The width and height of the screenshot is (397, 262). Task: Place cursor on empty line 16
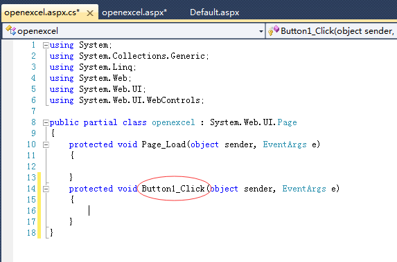click(89, 210)
